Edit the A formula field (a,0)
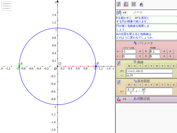The width and height of the screenshot is (177, 133). (x=149, y=76)
